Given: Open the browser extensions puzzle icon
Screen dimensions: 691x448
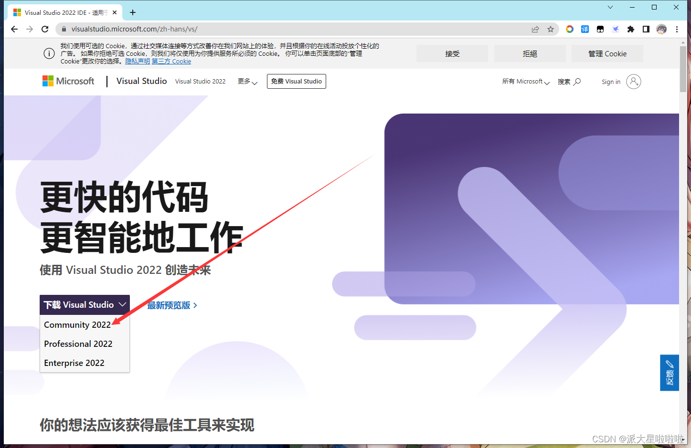Looking at the screenshot, I should coord(630,29).
